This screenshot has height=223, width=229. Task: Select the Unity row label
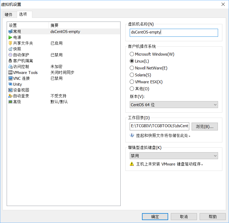tap(17, 84)
